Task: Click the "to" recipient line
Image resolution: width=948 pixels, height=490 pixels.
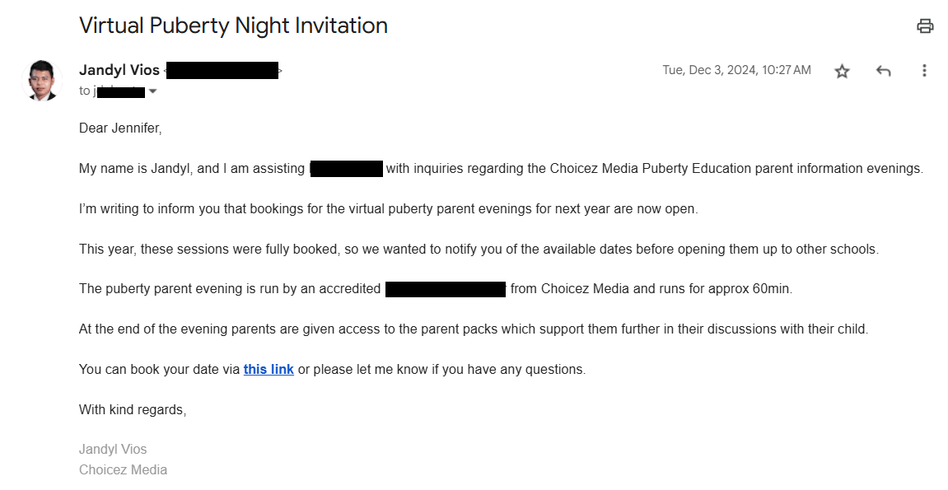Action: click(112, 91)
